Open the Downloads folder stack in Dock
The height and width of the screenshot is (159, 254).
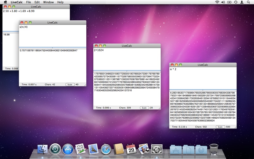tap(201, 149)
